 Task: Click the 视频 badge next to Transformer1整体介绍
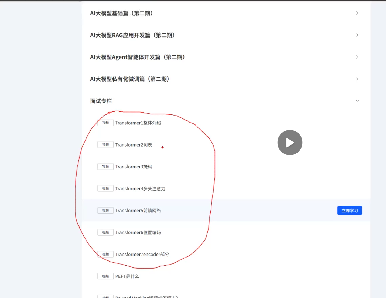point(105,123)
